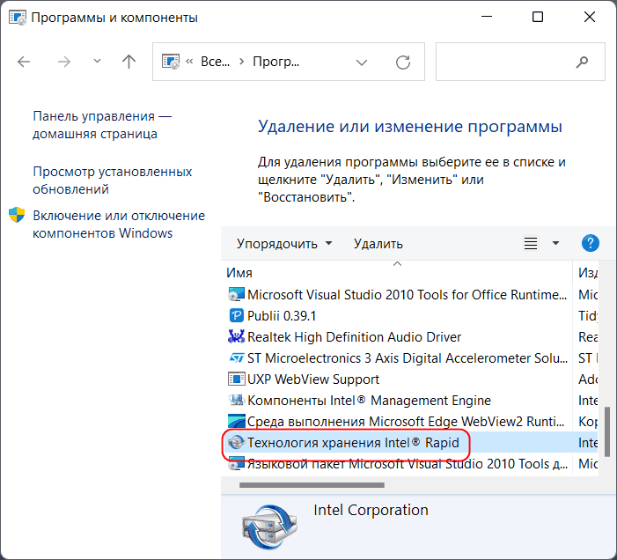Click the Visual Studio Tools Runtime installer icon

click(x=237, y=294)
